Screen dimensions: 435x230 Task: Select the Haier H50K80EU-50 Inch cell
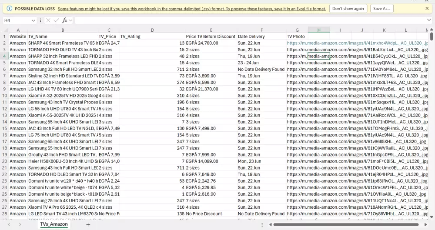click(x=63, y=161)
